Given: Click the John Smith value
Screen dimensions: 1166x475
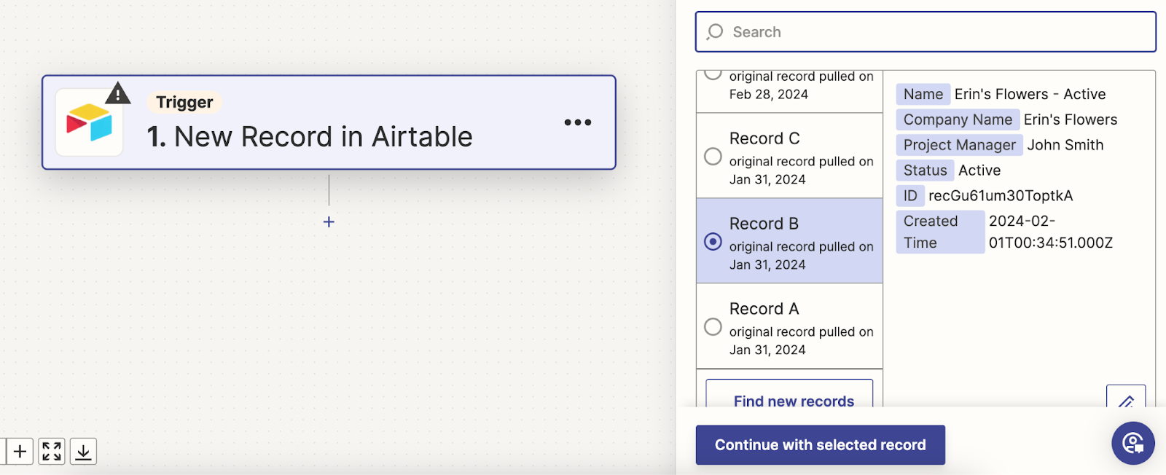Looking at the screenshot, I should (1065, 145).
